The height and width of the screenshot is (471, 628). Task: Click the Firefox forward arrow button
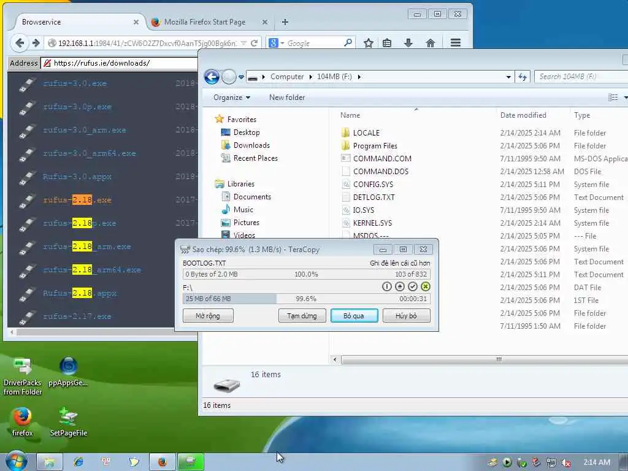36,43
